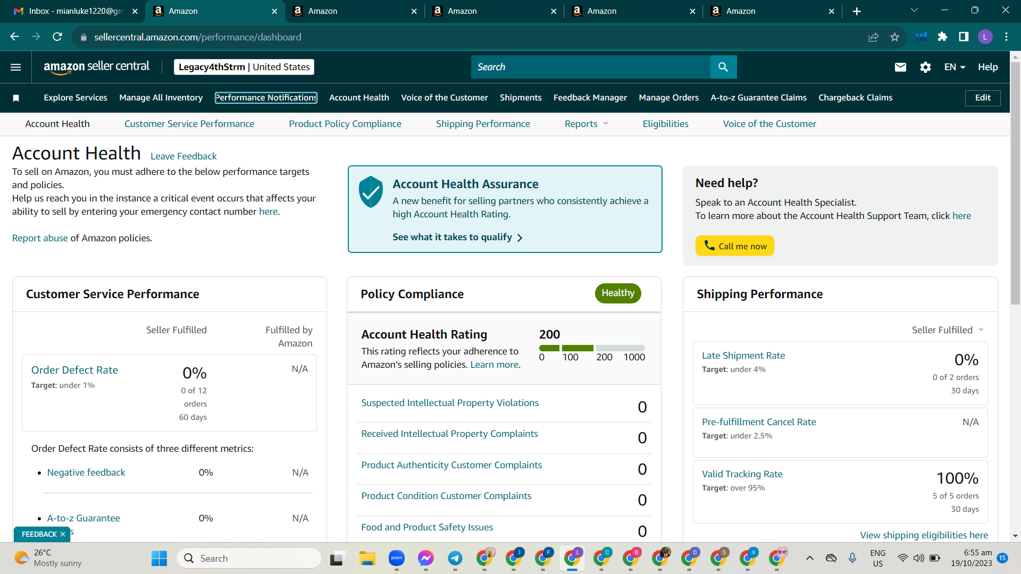The width and height of the screenshot is (1021, 574).
Task: Open the Eligibilities tab
Action: click(x=665, y=124)
